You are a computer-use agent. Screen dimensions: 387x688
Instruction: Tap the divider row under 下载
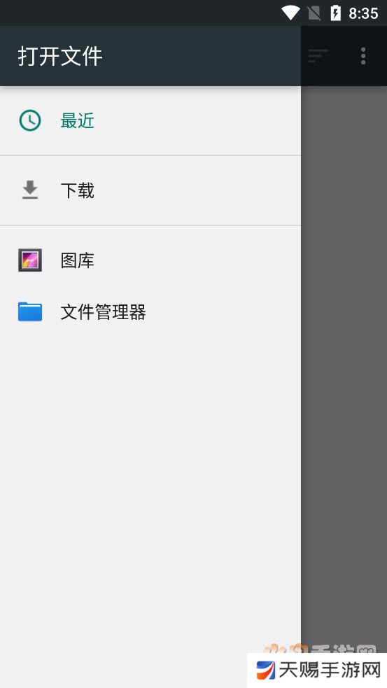(x=150, y=225)
